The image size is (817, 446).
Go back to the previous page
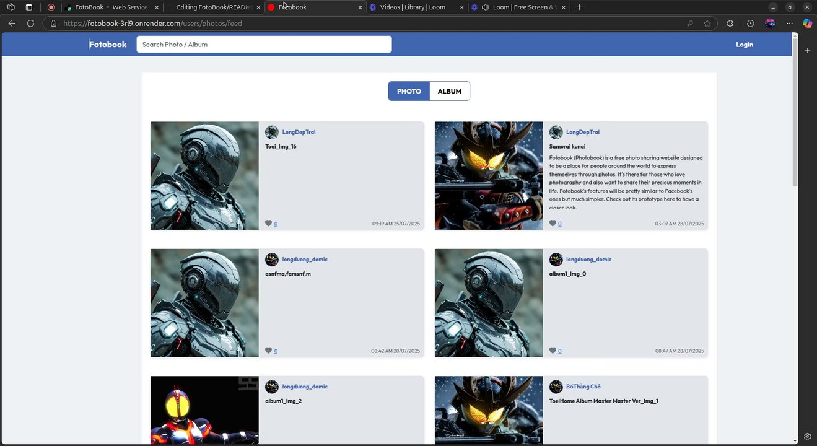coord(12,24)
